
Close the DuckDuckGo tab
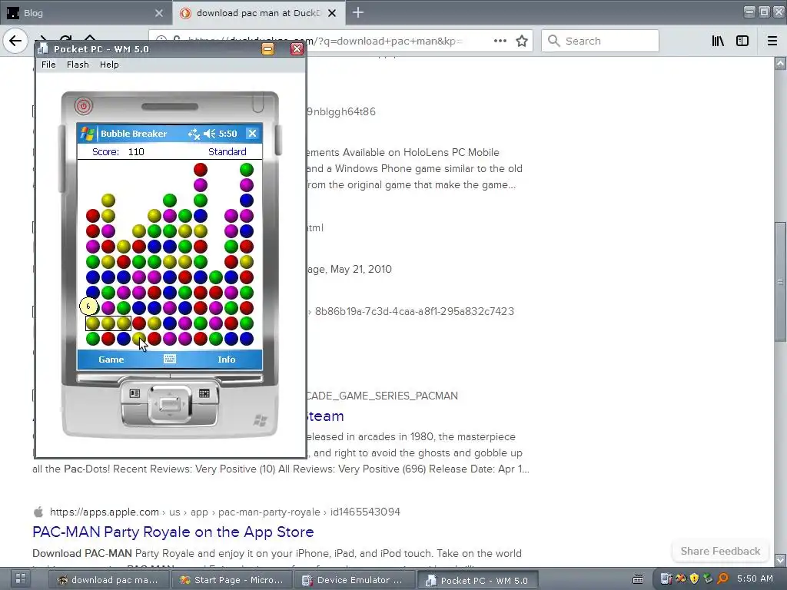point(332,13)
